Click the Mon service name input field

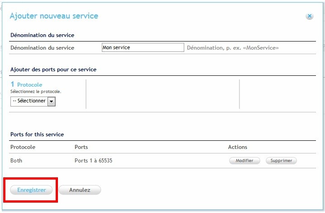click(x=143, y=47)
